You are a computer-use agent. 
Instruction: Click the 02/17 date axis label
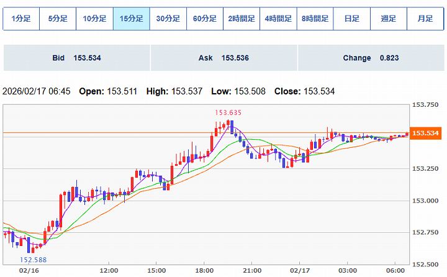(x=300, y=271)
